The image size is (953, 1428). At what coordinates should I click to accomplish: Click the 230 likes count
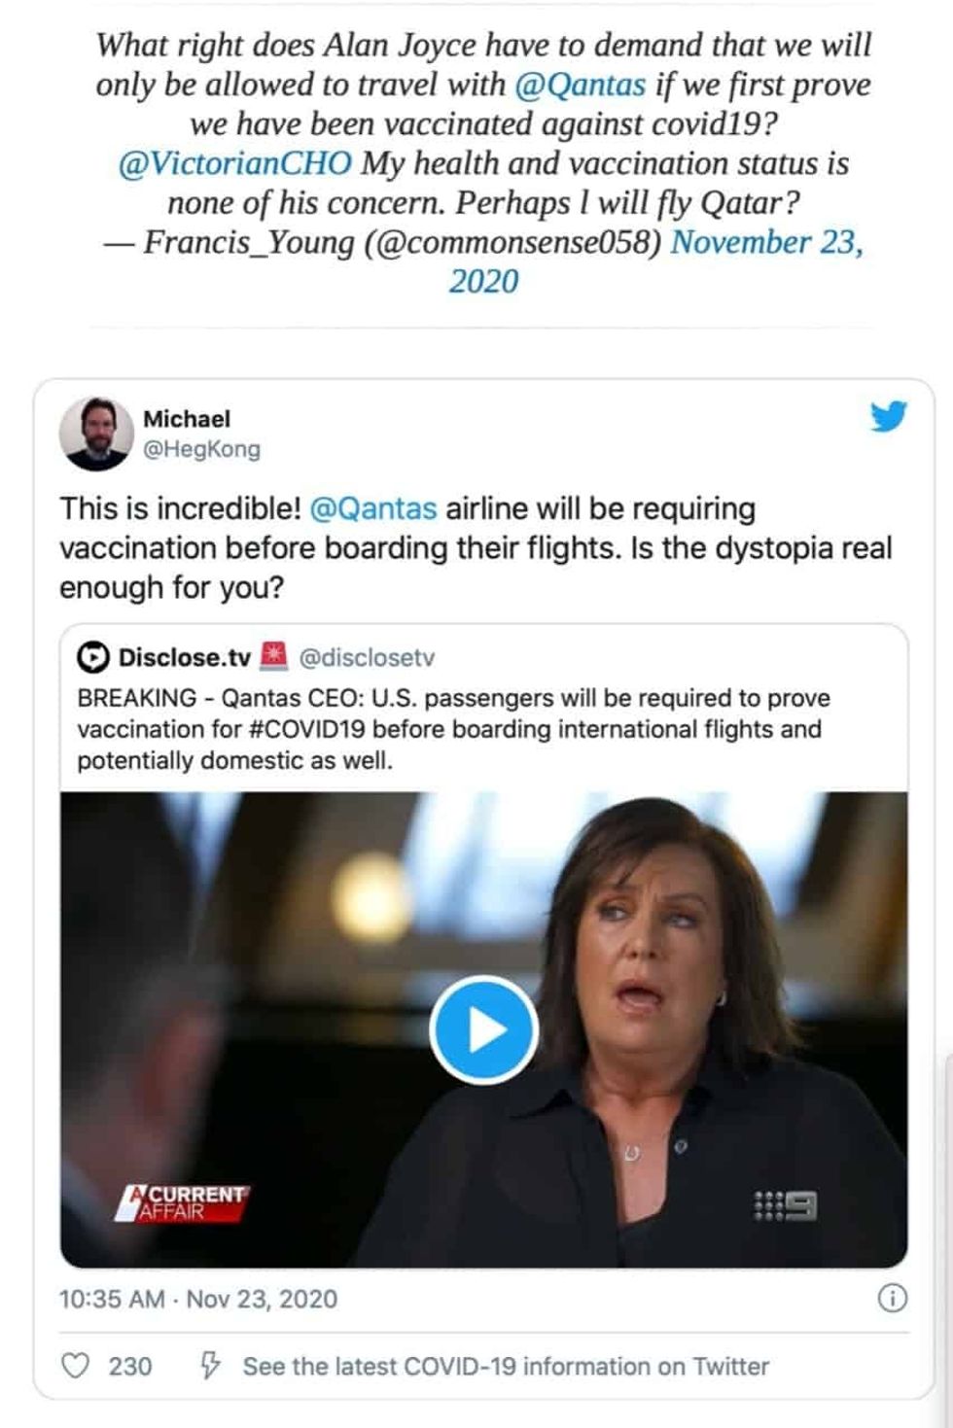point(130,1367)
